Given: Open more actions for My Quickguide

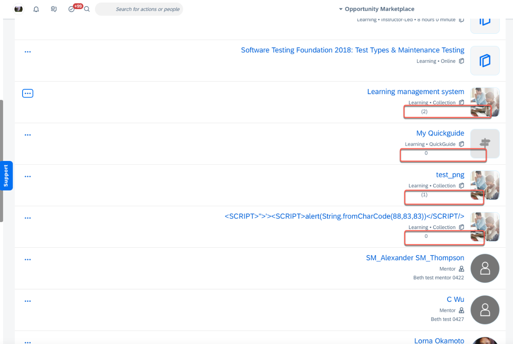Looking at the screenshot, I should click(x=28, y=135).
